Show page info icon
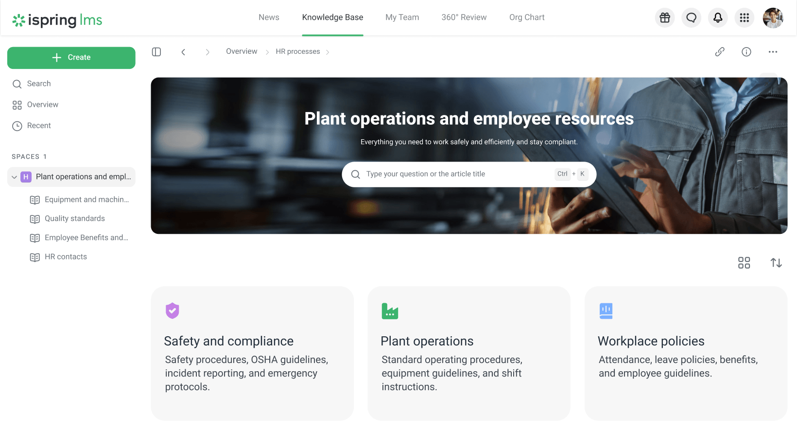This screenshot has height=427, width=797. [746, 52]
